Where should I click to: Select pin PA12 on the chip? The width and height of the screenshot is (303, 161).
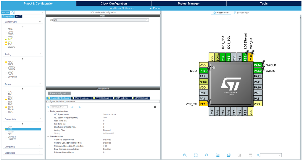tap(258, 76)
